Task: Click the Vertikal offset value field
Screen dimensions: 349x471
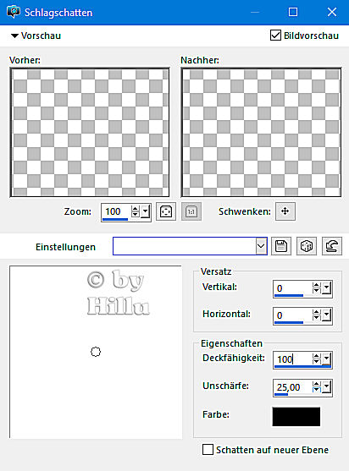Action: coord(293,288)
